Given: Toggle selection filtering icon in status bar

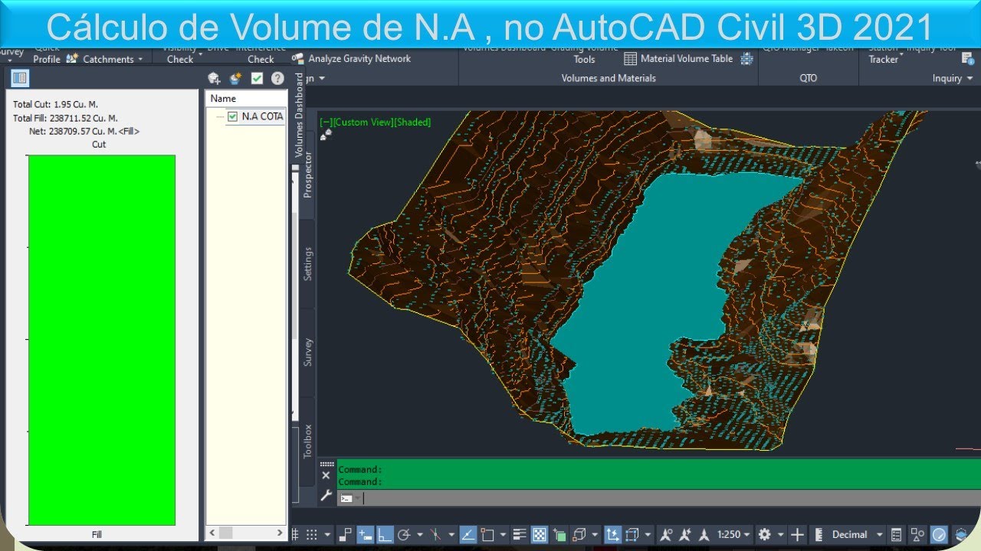Looking at the screenshot, I should 632,534.
